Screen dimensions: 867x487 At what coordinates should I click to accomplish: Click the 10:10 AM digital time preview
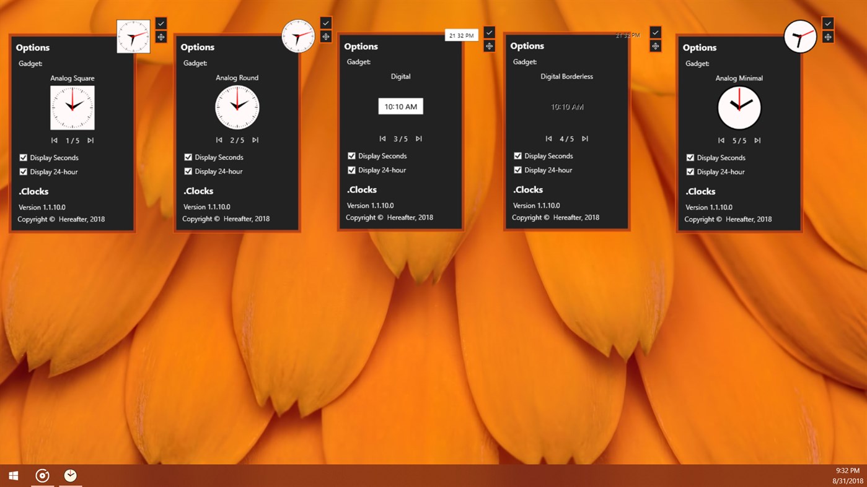[x=400, y=106]
